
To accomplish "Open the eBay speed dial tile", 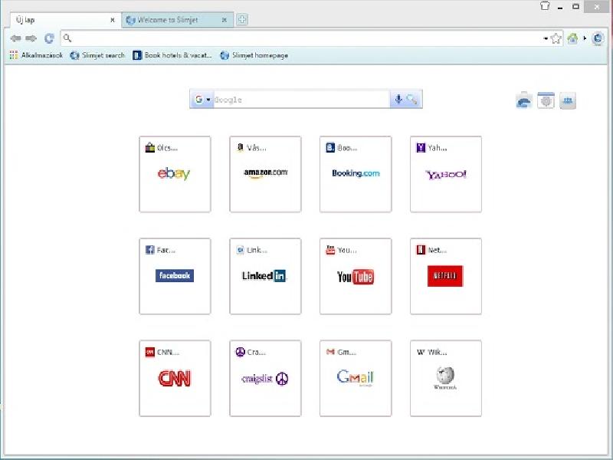I will click(x=175, y=174).
